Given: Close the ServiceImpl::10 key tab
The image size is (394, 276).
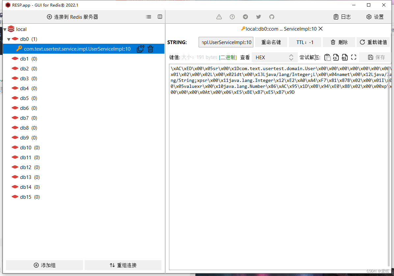Looking at the screenshot, I should 320,29.
